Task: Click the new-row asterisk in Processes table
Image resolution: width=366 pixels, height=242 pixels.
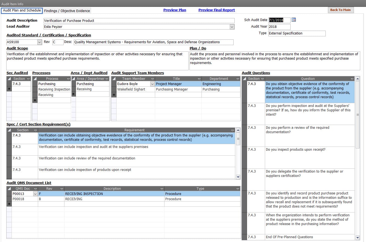Action: click(35, 100)
